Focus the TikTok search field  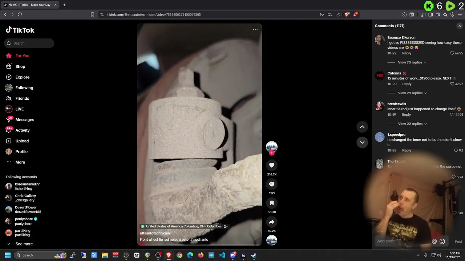[x=29, y=43]
